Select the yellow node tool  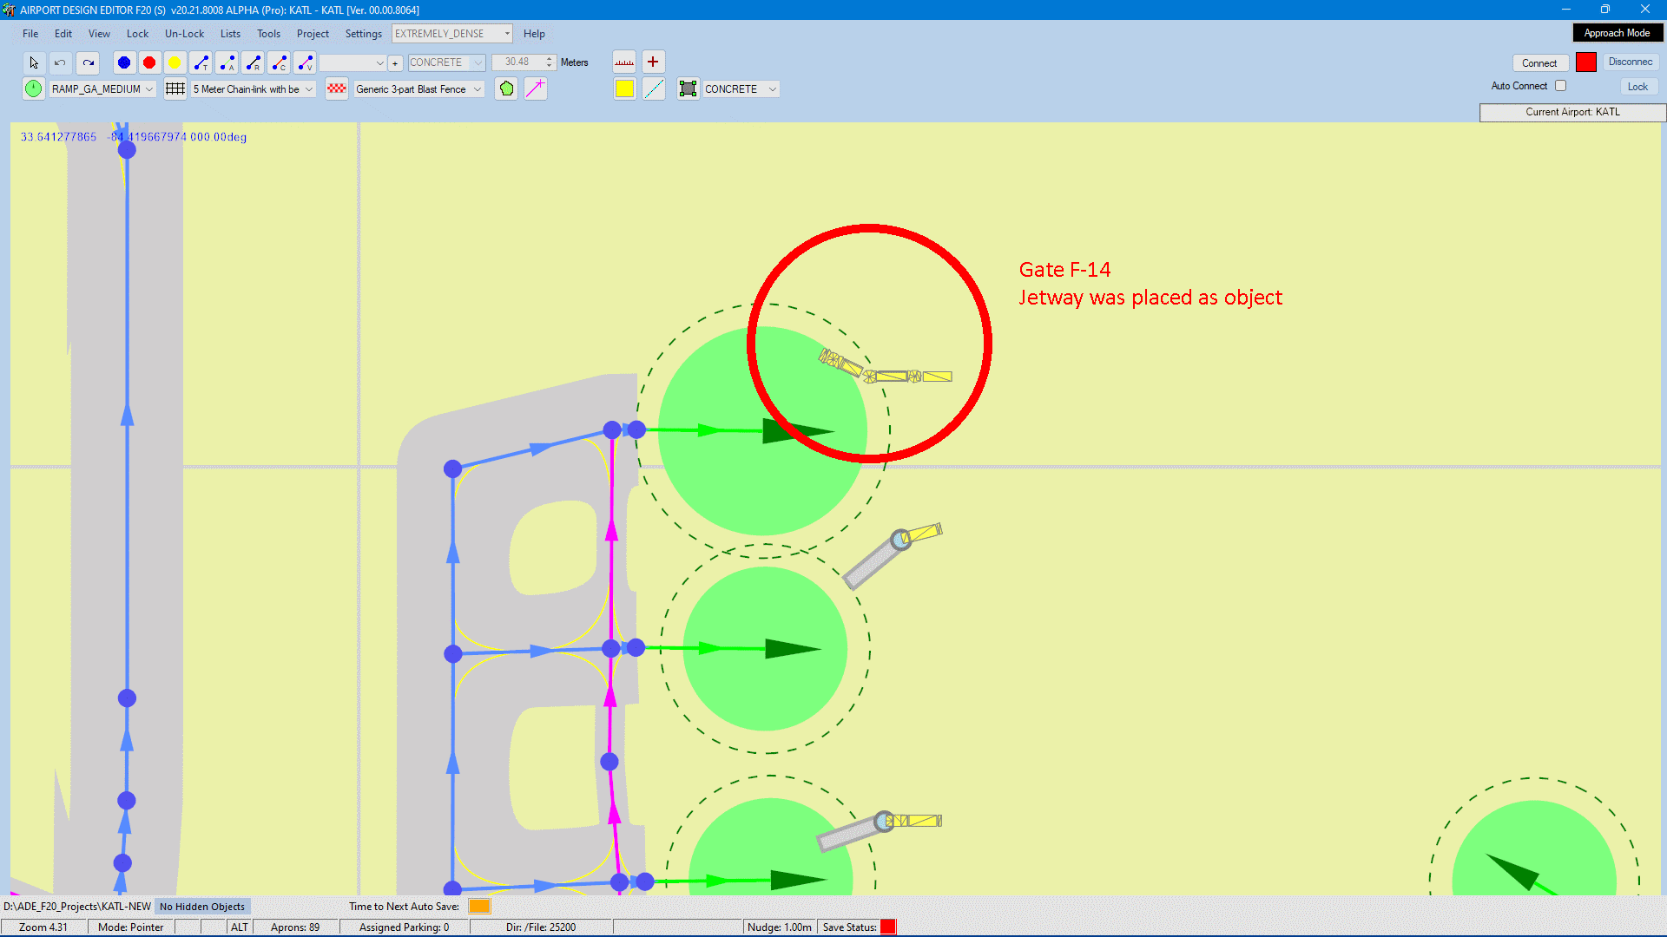pyautogui.click(x=175, y=62)
